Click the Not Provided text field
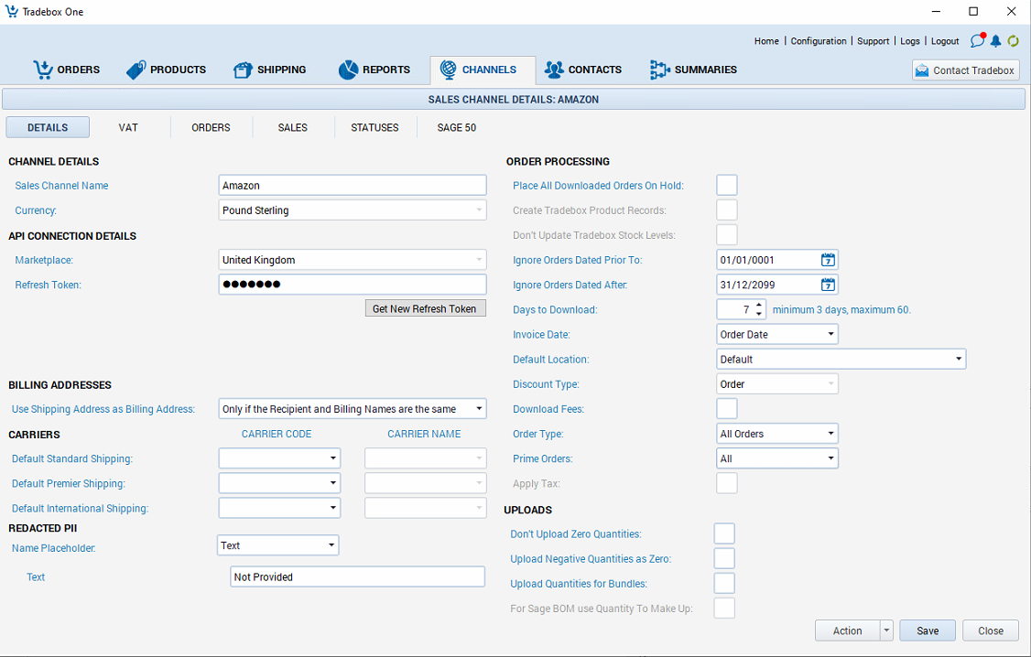The height and width of the screenshot is (657, 1031). coord(358,576)
